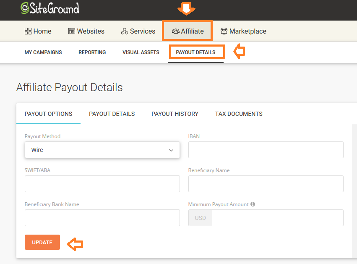This screenshot has height=264, width=357.
Task: Click the Minimum Payout Amount label
Action: pos(218,204)
